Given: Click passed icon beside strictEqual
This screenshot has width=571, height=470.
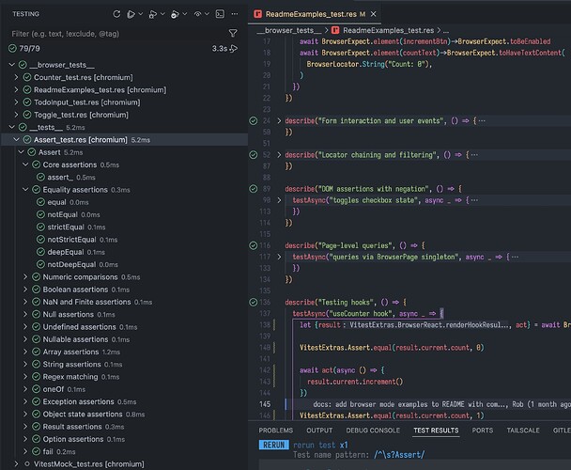Looking at the screenshot, I should pos(40,227).
